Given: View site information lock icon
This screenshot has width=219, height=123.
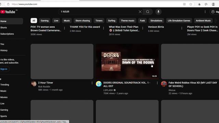Looking at the screenshot, I should (x=8, y=4).
